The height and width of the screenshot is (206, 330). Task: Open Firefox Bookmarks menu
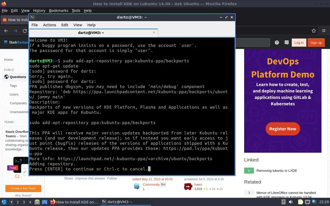pos(59,11)
